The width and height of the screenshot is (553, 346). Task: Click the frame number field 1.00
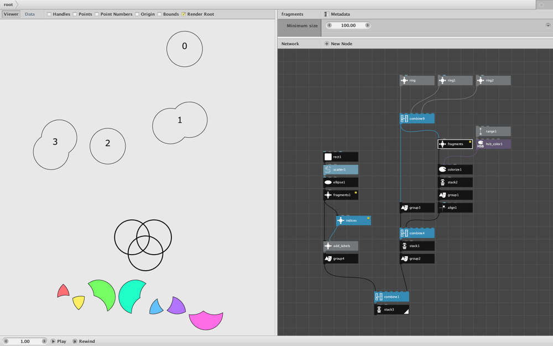25,341
